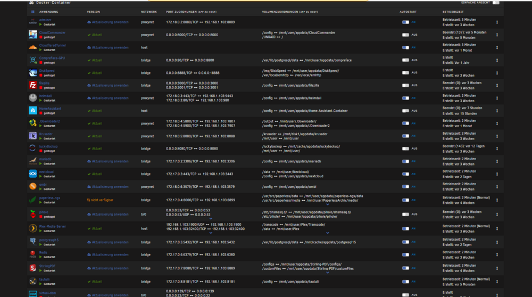Open the three-dot menu in the nextcloud row
Screen dimensions: 532x297
click(x=497, y=174)
